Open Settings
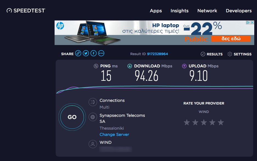The width and height of the screenshot is (257, 161). pos(239,54)
